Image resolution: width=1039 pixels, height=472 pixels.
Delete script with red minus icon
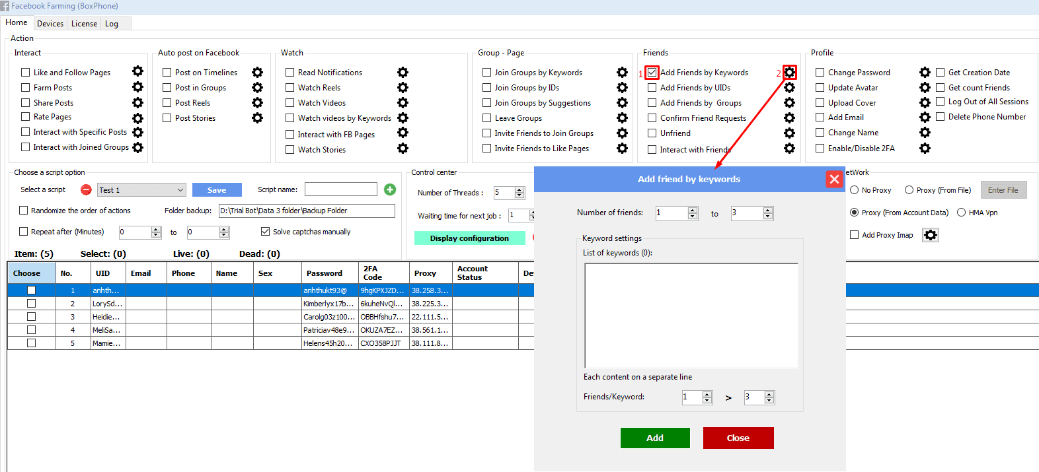click(86, 190)
